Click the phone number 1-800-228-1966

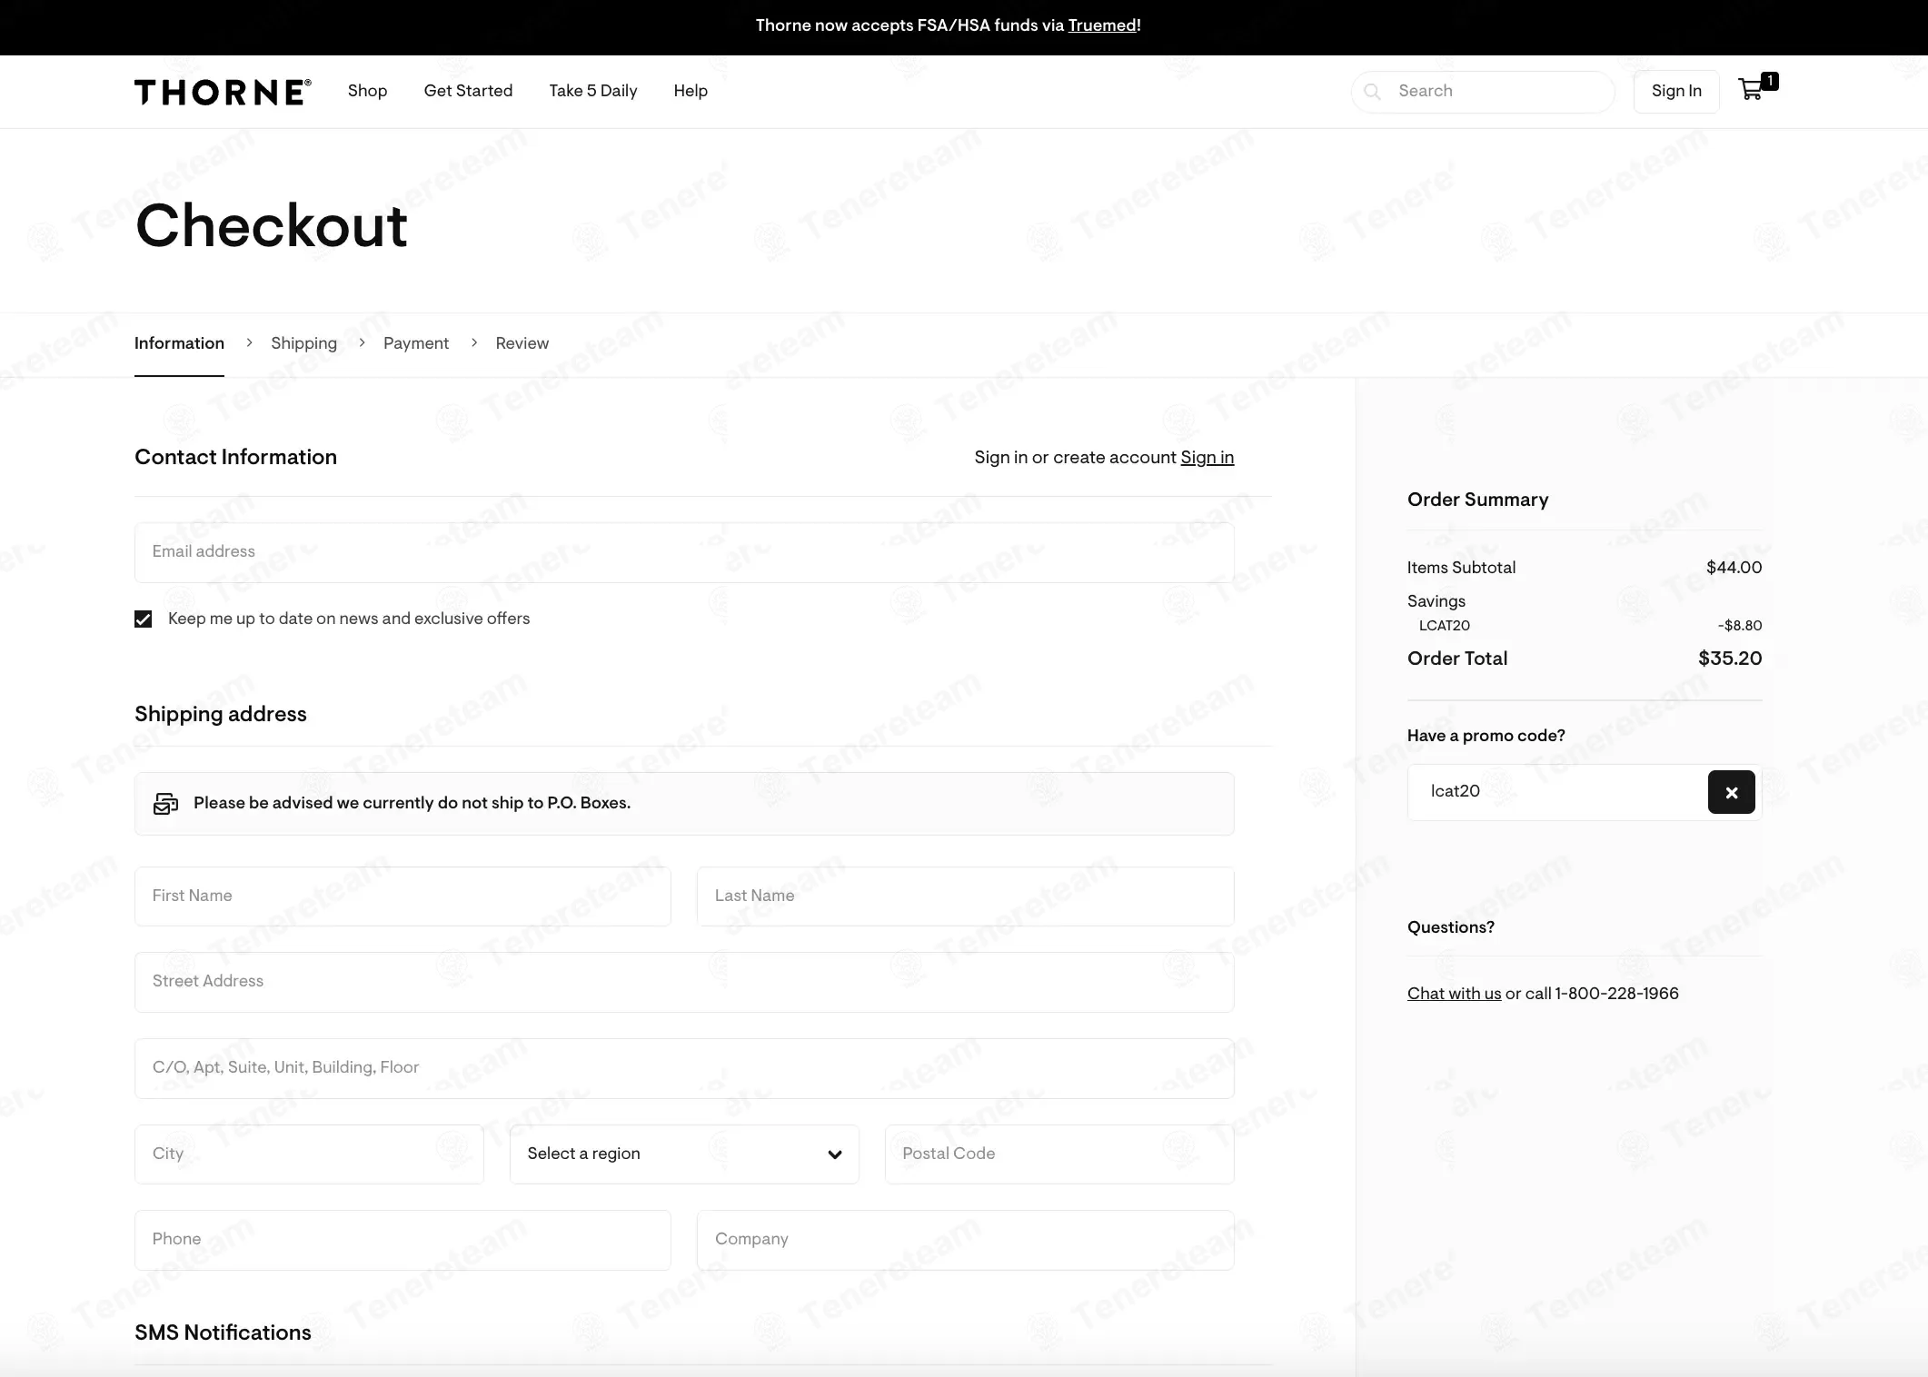(1616, 994)
